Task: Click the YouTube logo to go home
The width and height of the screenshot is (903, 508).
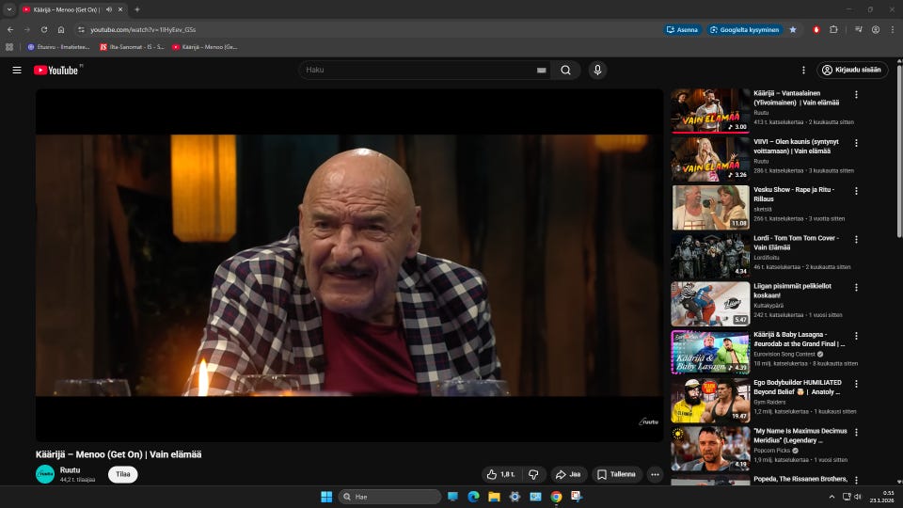Action: coord(56,70)
